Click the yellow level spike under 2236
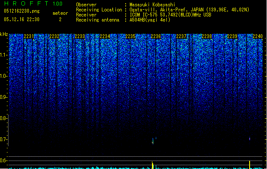The height and width of the screenshot is (169, 267). point(153,165)
